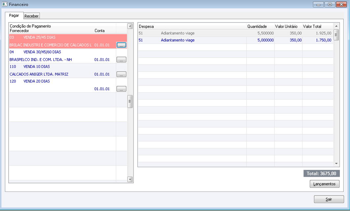
Task: Close the Financeiro window
Action: (x=341, y=5)
